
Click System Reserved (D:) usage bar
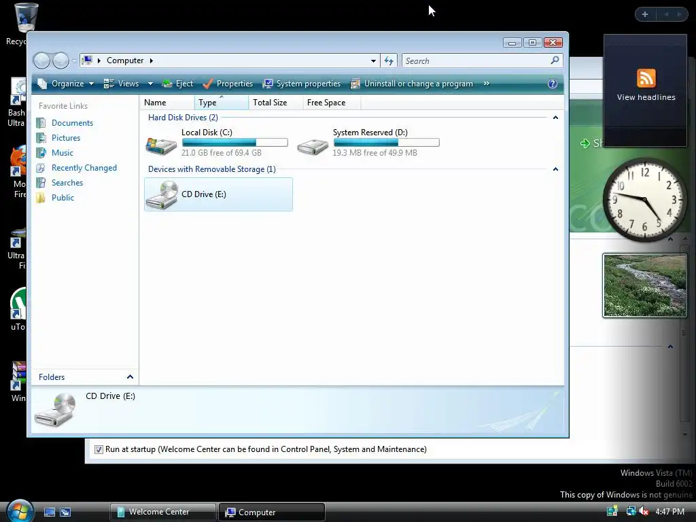click(386, 143)
